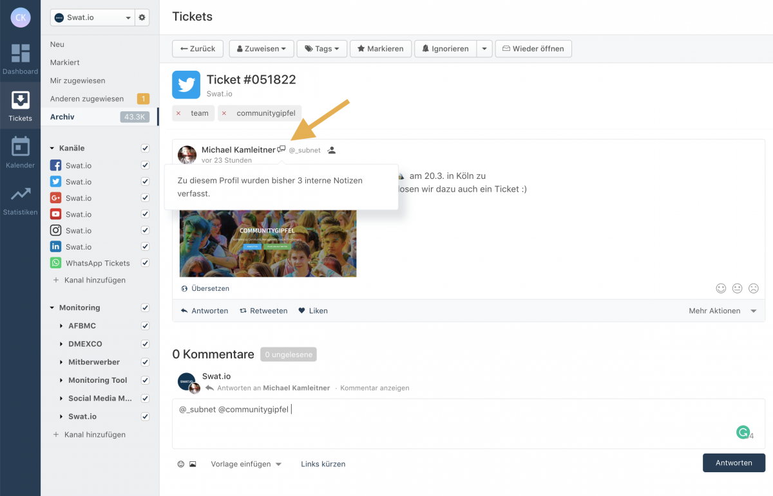Click the internal notes icon next to Michael Kamleitner

[x=282, y=149]
